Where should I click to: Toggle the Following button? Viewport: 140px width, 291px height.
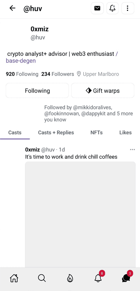[x=37, y=91]
